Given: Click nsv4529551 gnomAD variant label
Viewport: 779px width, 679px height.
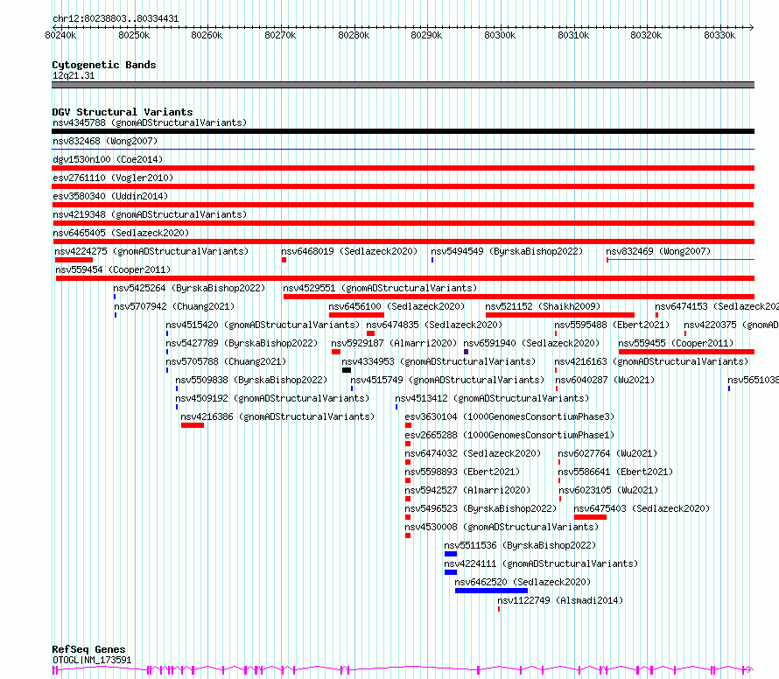Looking at the screenshot, I should [x=380, y=288].
